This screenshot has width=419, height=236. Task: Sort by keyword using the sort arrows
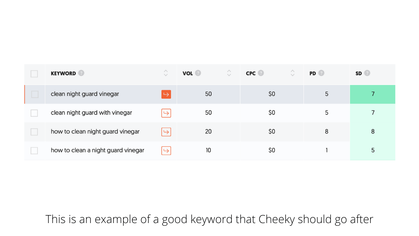click(x=166, y=73)
